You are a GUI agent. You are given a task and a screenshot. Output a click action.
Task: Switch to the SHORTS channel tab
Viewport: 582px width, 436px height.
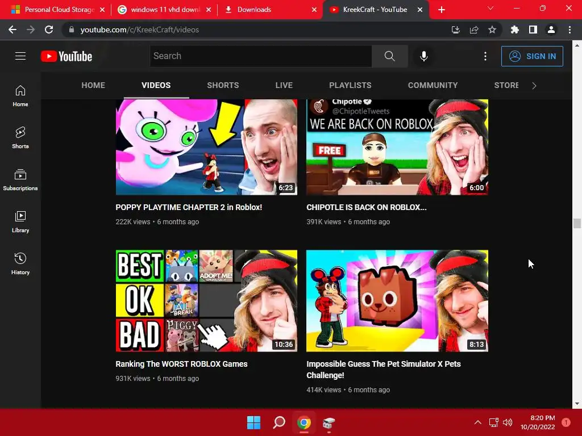(x=223, y=85)
